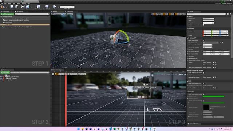The width and height of the screenshot is (233, 131).
Task: Open the Perspective view mode dropdown
Action: point(58,14)
